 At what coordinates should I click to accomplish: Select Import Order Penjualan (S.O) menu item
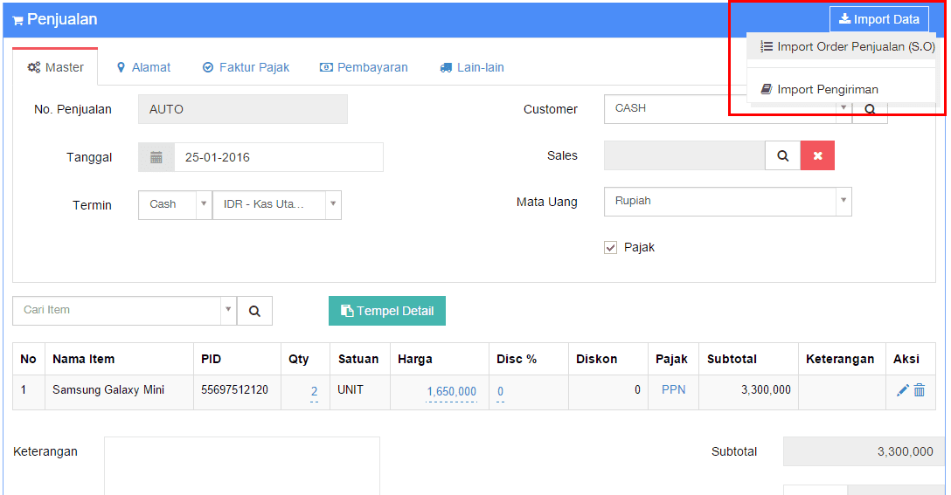pos(847,47)
